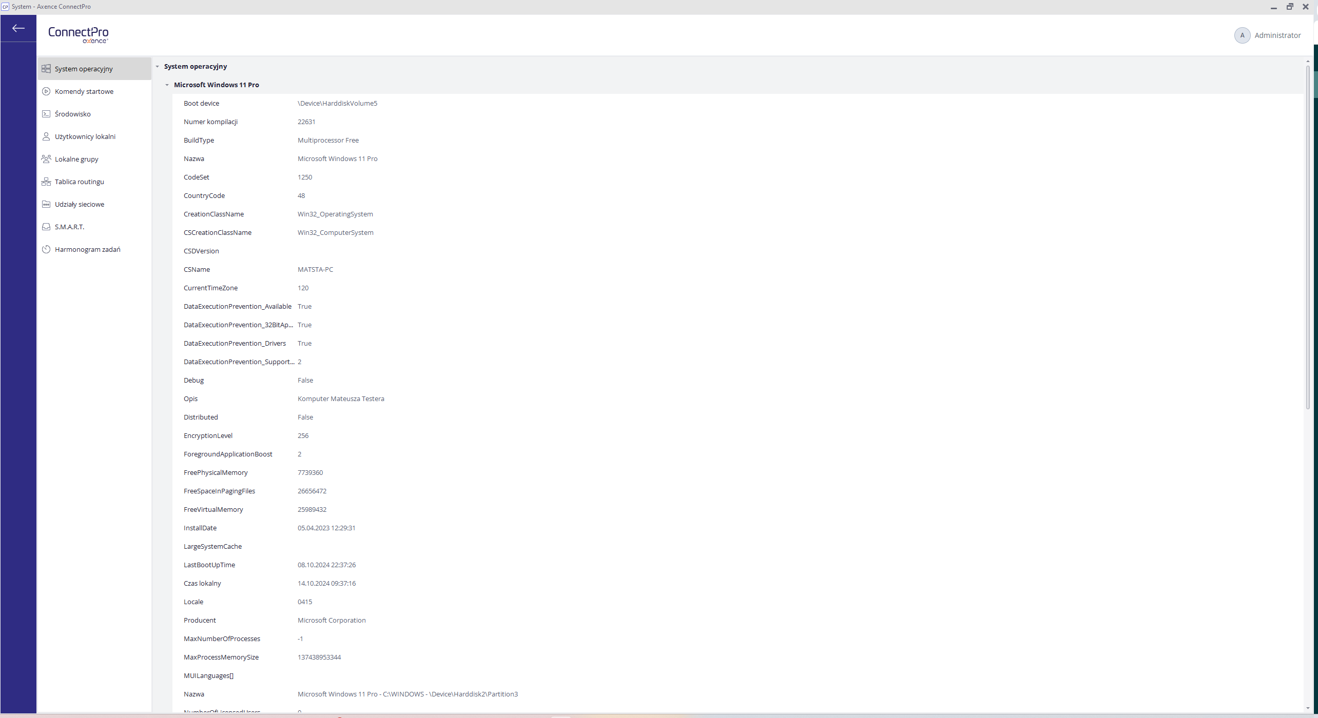
Task: Open Komendy startowe menu item
Action: (x=94, y=91)
